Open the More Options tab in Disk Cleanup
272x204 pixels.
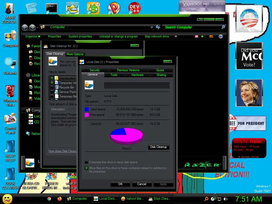pyautogui.click(x=75, y=54)
